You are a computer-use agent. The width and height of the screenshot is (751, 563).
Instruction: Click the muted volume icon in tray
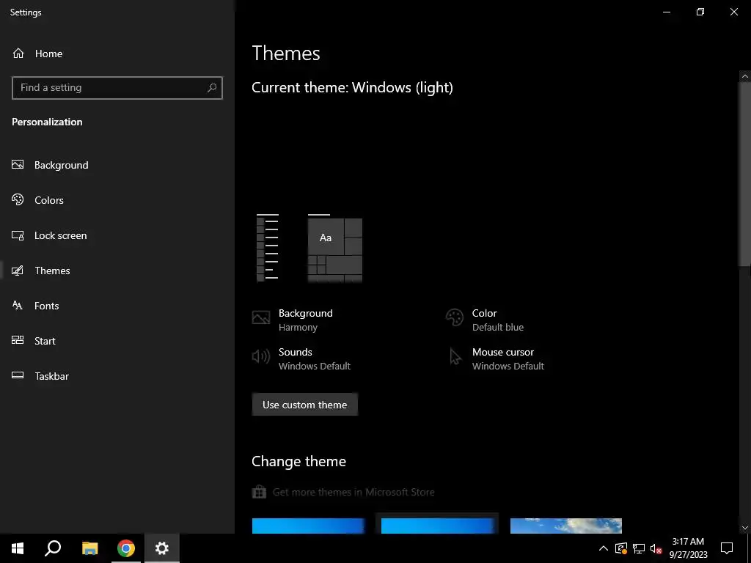click(x=656, y=548)
